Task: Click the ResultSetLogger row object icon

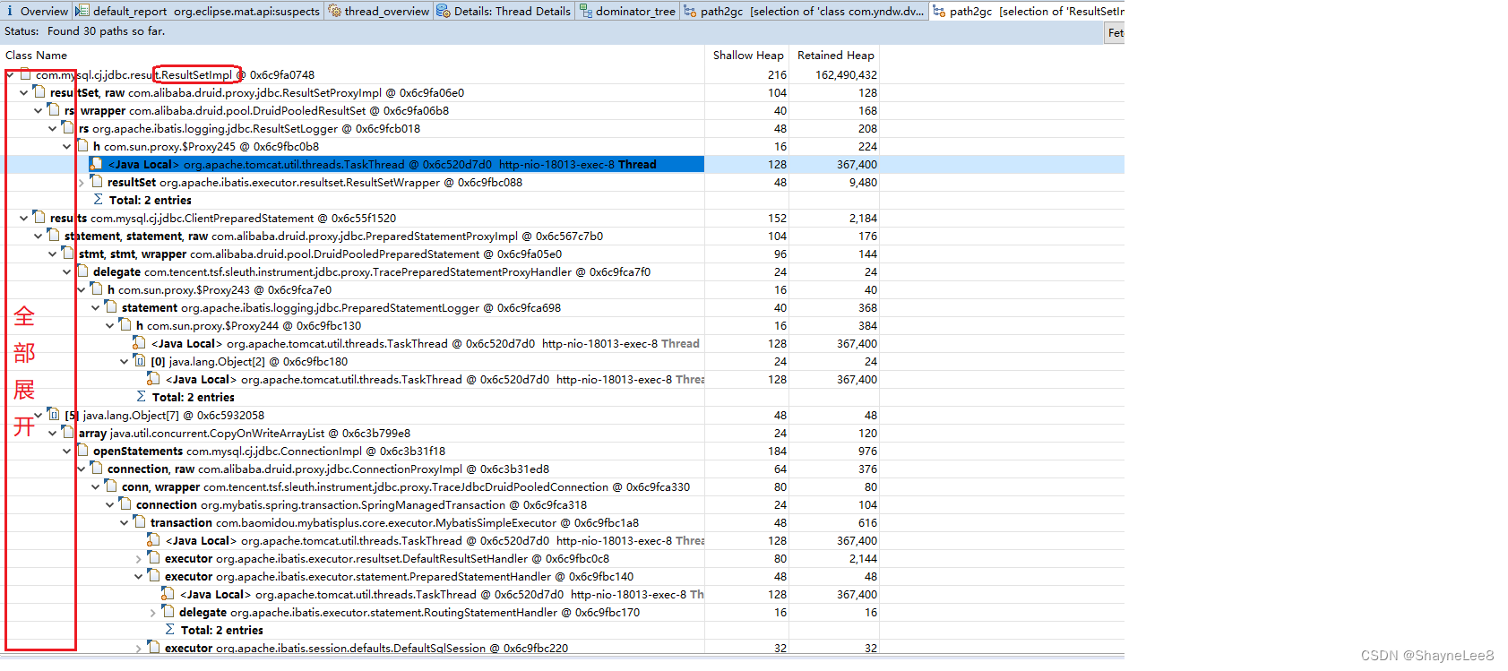Action: 68,128
